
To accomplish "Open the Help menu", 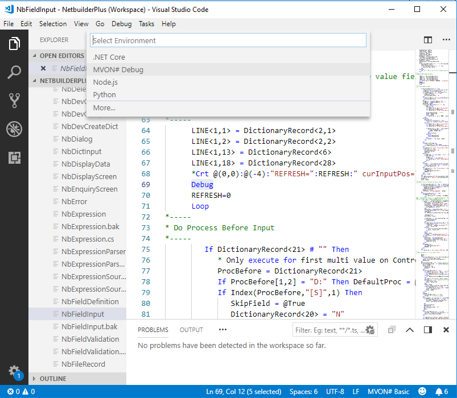I will 168,24.
